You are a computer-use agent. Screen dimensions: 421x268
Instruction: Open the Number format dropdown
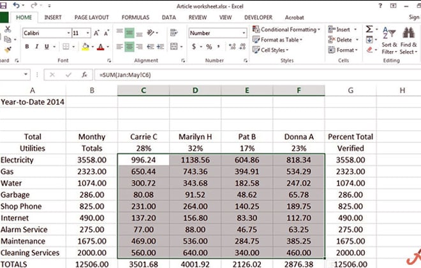click(244, 33)
